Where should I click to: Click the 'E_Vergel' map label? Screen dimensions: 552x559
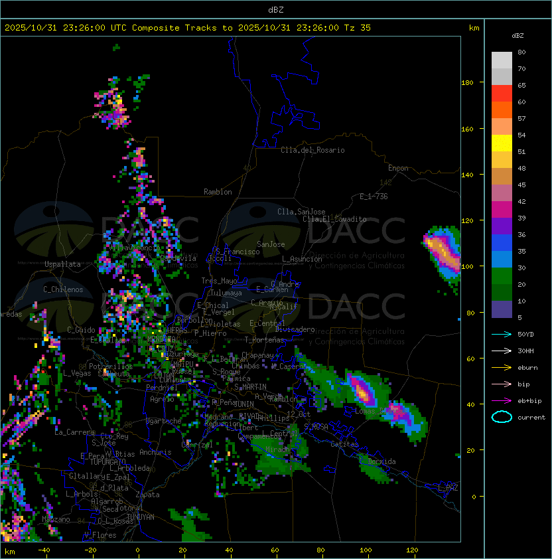pyautogui.click(x=219, y=312)
